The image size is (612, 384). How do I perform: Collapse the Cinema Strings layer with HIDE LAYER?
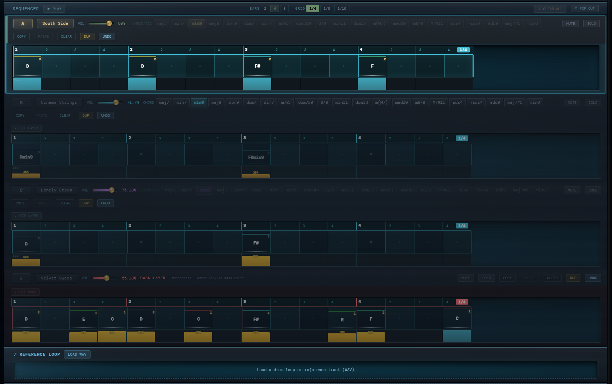point(26,128)
